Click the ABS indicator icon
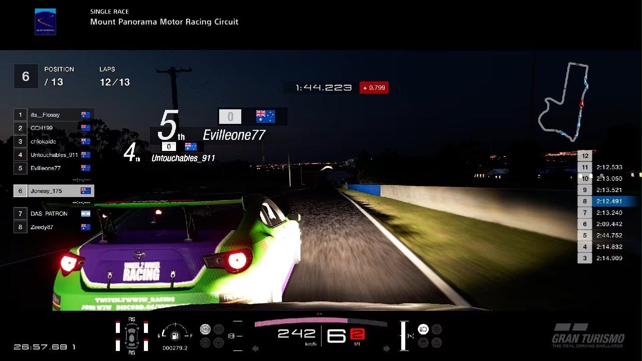The height and width of the screenshot is (361, 642). (205, 329)
